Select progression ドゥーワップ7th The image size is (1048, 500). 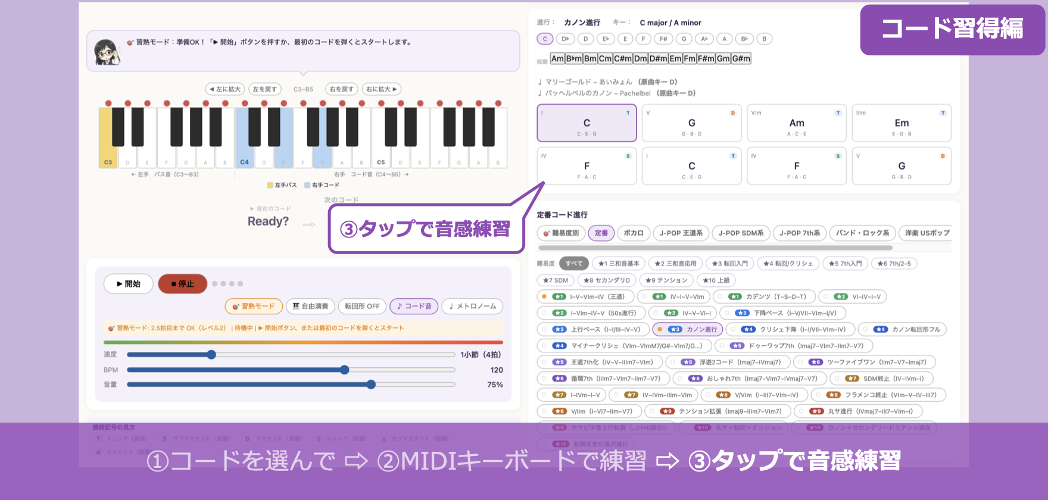pos(794,346)
